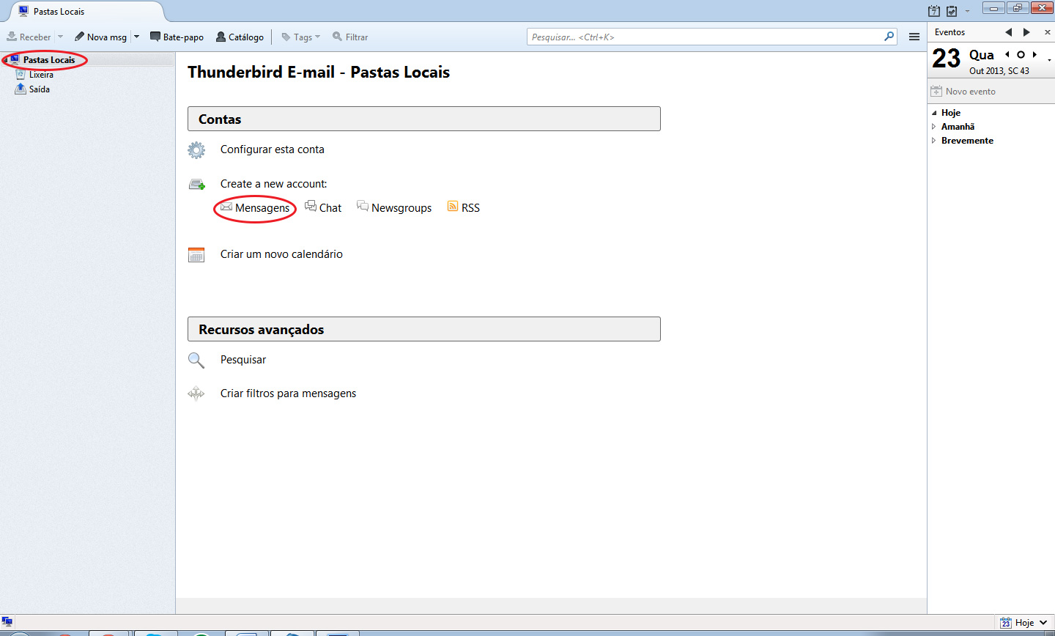This screenshot has height=636, width=1055.
Task: Open the Saída outbox folder
Action: point(39,89)
